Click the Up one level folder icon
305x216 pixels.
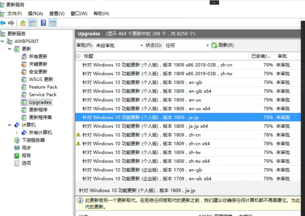coord(23,23)
